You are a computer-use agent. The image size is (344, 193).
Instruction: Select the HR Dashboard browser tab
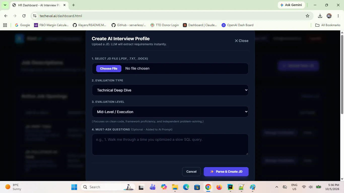tap(39, 5)
